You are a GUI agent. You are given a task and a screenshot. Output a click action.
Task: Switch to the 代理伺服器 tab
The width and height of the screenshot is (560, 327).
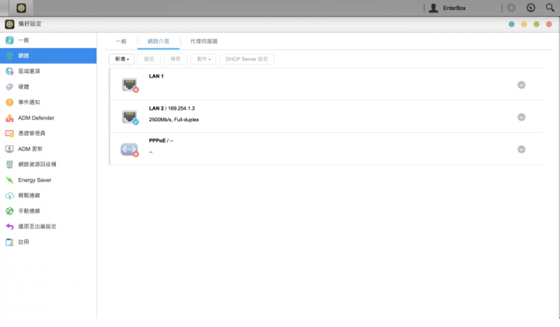(x=204, y=41)
